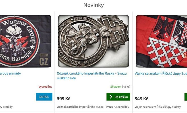The height and width of the screenshot is (113, 187).
Task: Click the 399 Kč price
Action: click(64, 99)
